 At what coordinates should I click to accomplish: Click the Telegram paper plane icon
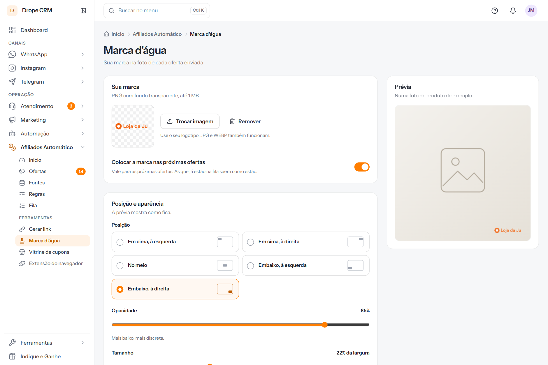coord(12,82)
